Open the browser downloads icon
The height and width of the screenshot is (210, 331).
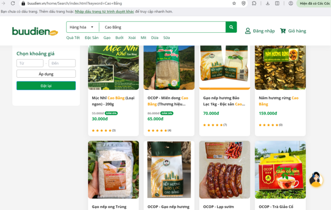click(268, 3)
